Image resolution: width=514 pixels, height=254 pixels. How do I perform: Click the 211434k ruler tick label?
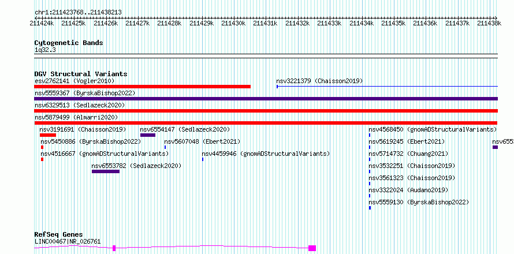[362, 23]
